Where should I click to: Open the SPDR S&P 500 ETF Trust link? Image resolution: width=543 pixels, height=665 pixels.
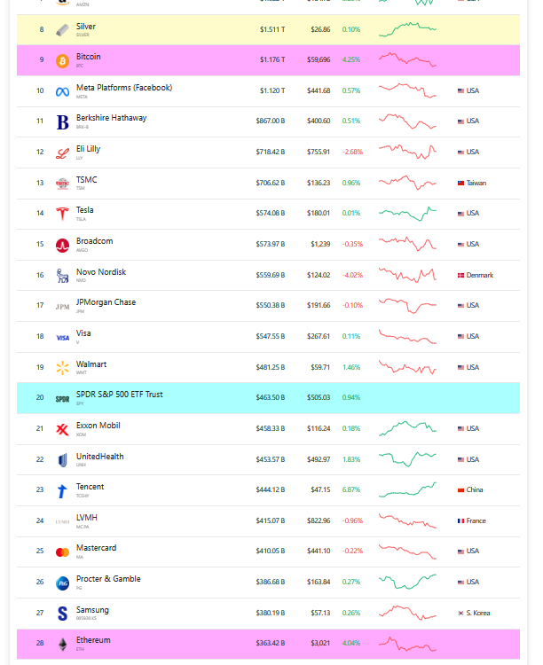click(x=119, y=395)
